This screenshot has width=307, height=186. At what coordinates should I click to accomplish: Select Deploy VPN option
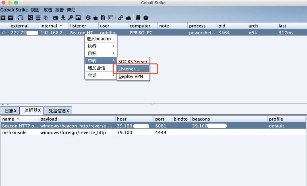point(133,76)
